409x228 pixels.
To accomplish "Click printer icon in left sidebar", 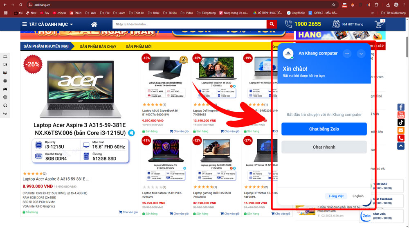I will coord(5,97).
